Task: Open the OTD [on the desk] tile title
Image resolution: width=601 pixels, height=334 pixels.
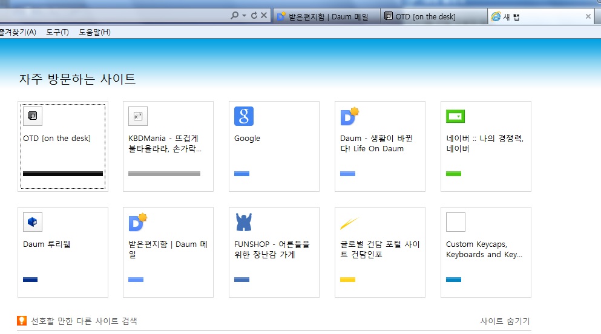Action: [57, 139]
